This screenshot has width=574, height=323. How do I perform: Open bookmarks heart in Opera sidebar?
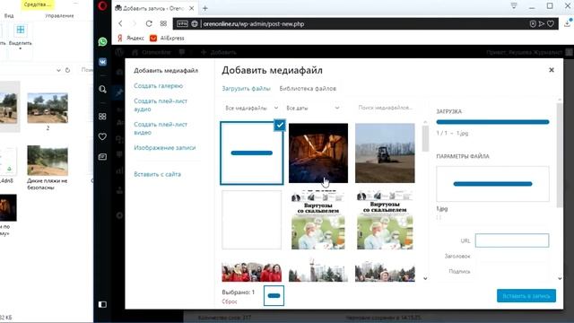[x=102, y=136]
